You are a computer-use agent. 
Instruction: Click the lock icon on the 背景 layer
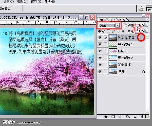pos(143,72)
